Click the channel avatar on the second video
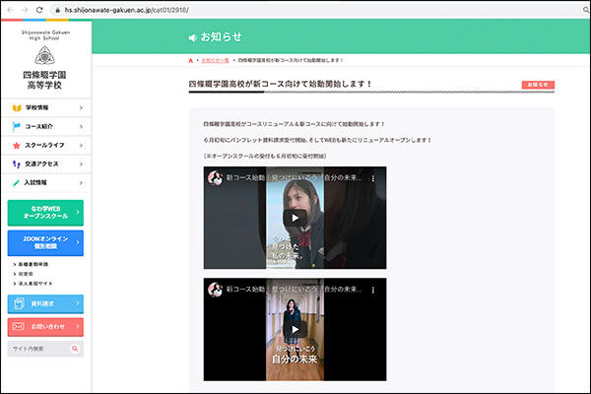Image resolution: width=591 pixels, height=394 pixels. [215, 290]
